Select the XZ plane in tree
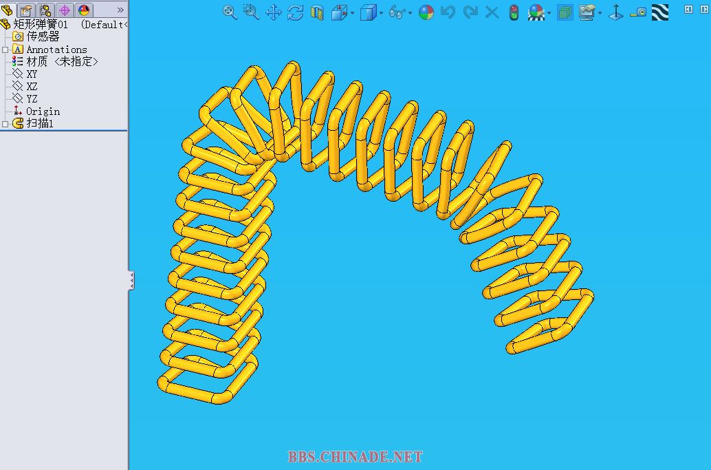The height and width of the screenshot is (470, 711). 32,86
